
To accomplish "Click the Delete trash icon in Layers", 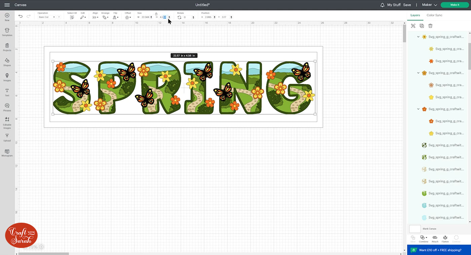I will [430, 26].
